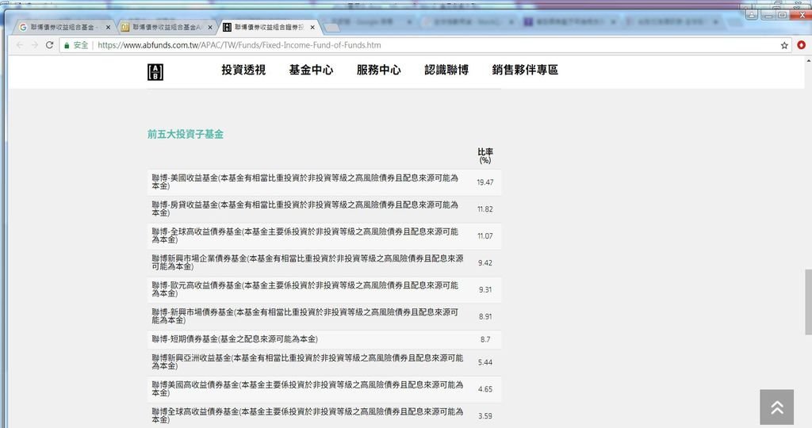812x428 pixels.
Task: Open the 基金中心 menu
Action: (x=311, y=70)
